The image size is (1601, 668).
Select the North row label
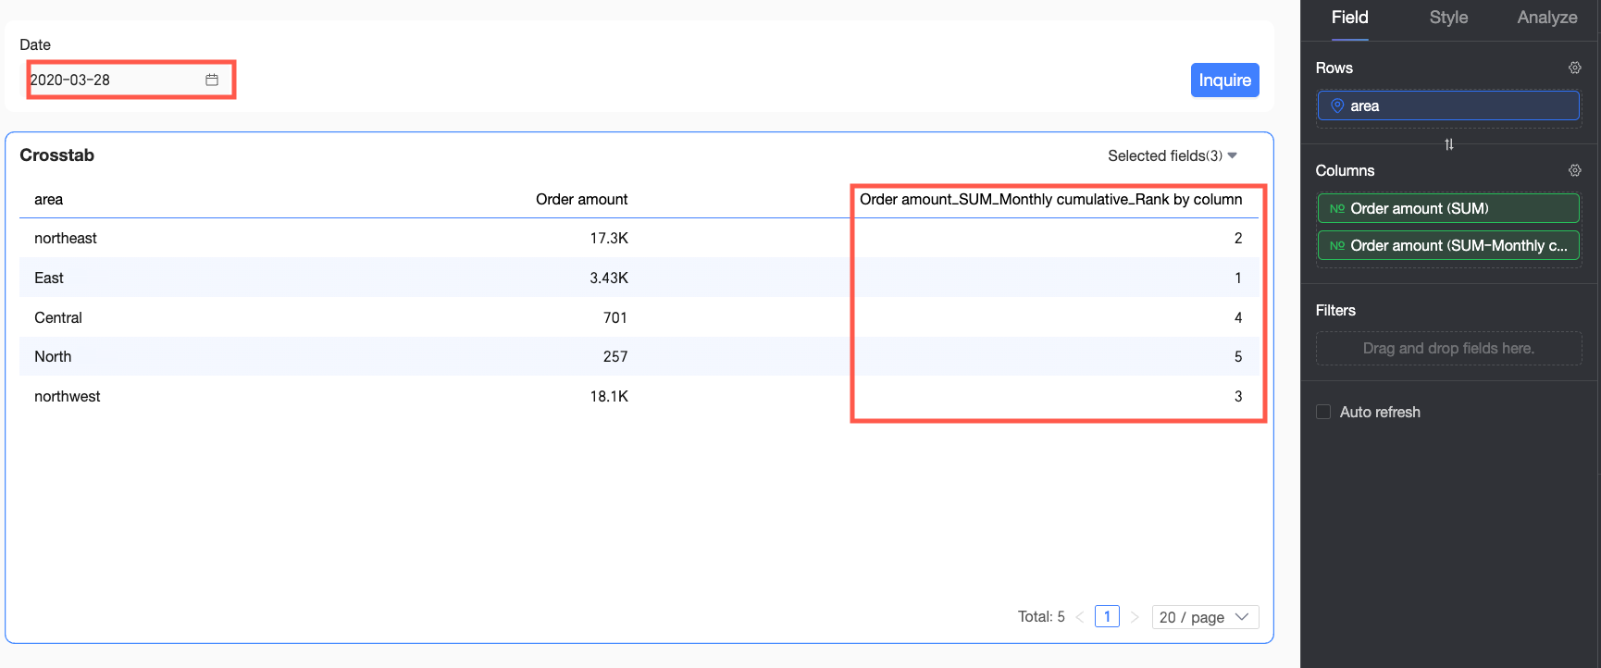click(x=53, y=357)
